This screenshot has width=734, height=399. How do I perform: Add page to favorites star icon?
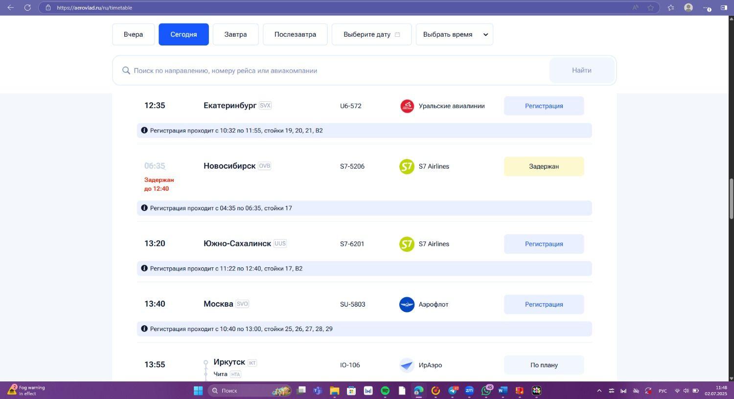[650, 7]
